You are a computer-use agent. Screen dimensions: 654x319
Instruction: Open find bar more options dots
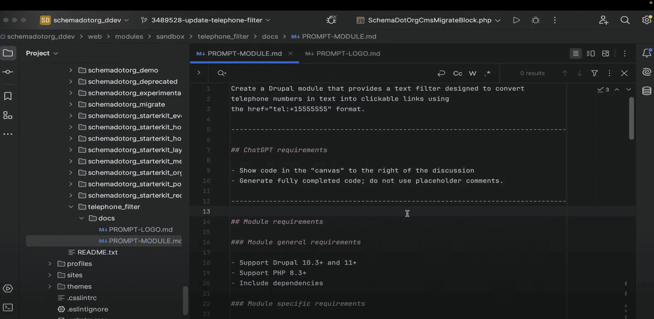[609, 73]
